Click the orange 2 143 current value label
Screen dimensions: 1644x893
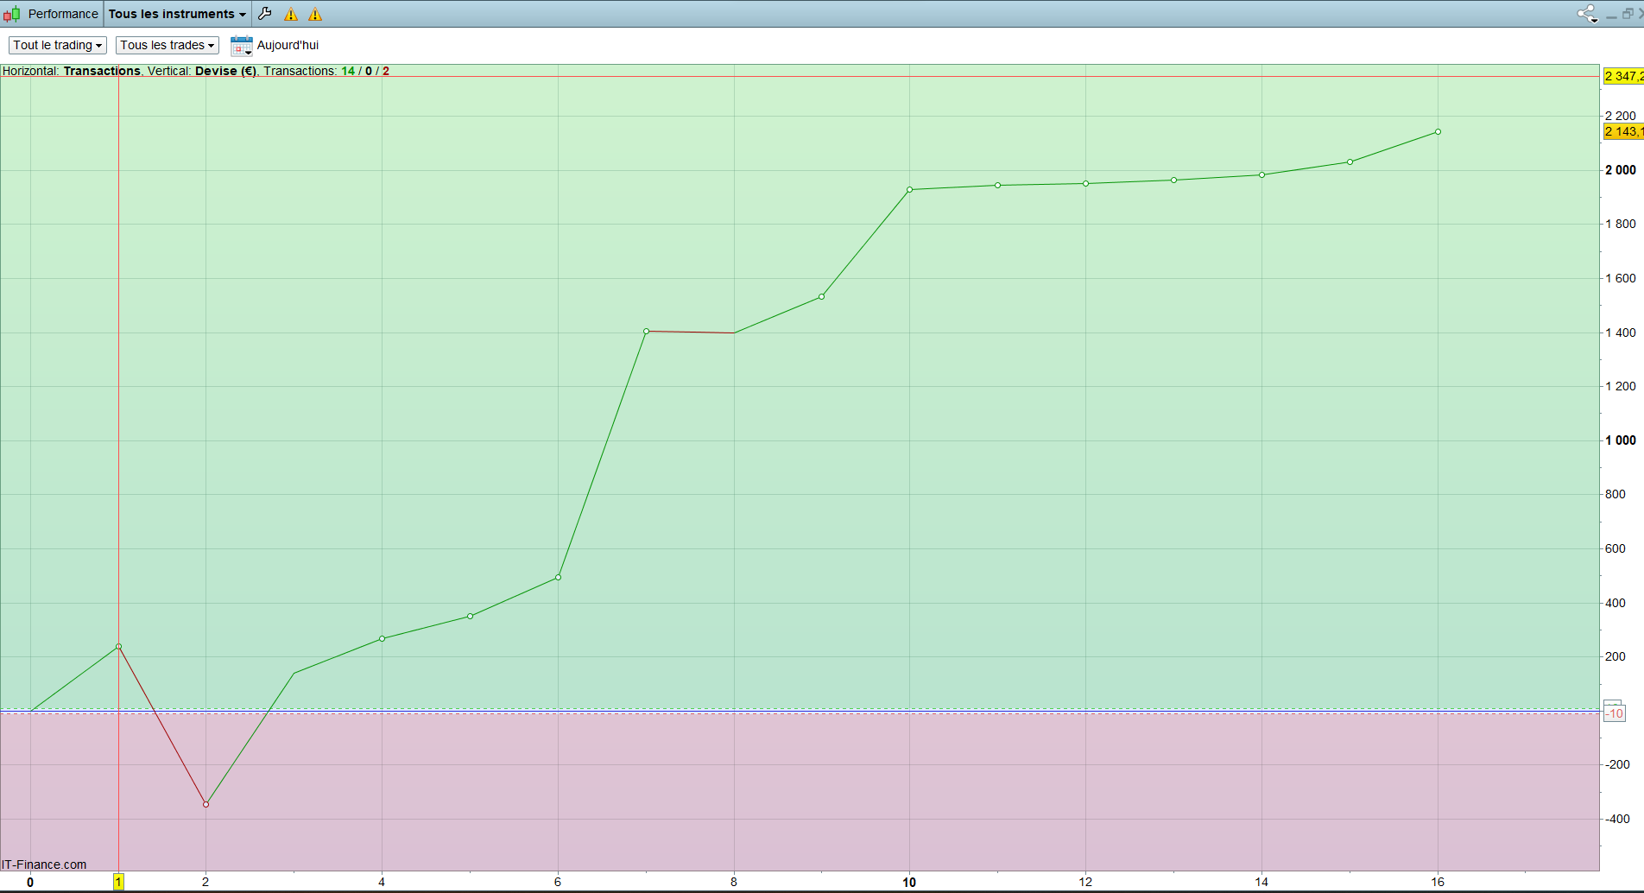pyautogui.click(x=1623, y=132)
